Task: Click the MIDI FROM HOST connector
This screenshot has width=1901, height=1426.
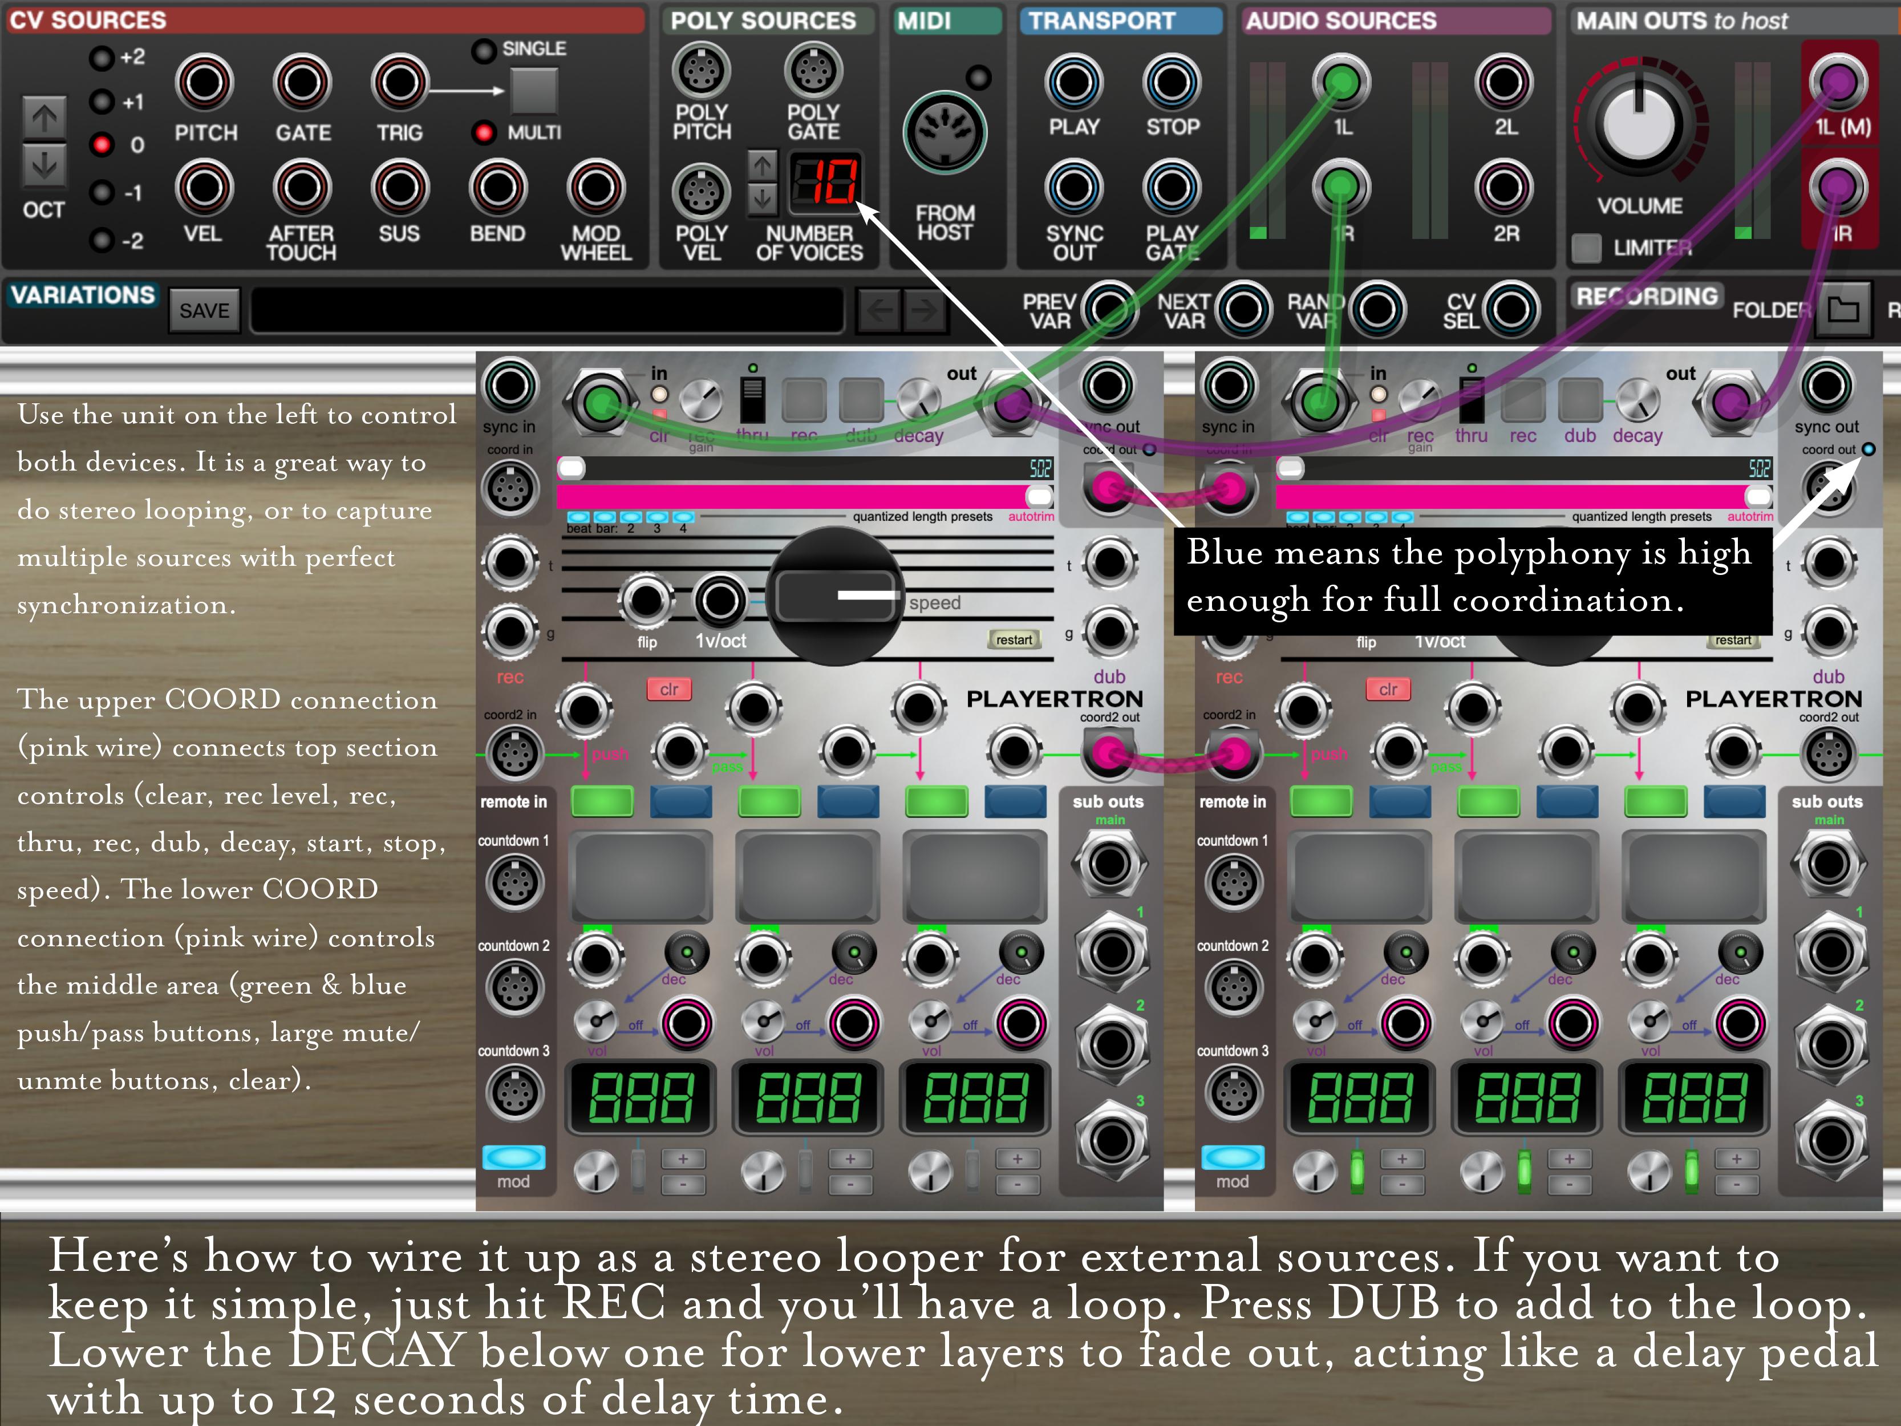Action: click(945, 133)
